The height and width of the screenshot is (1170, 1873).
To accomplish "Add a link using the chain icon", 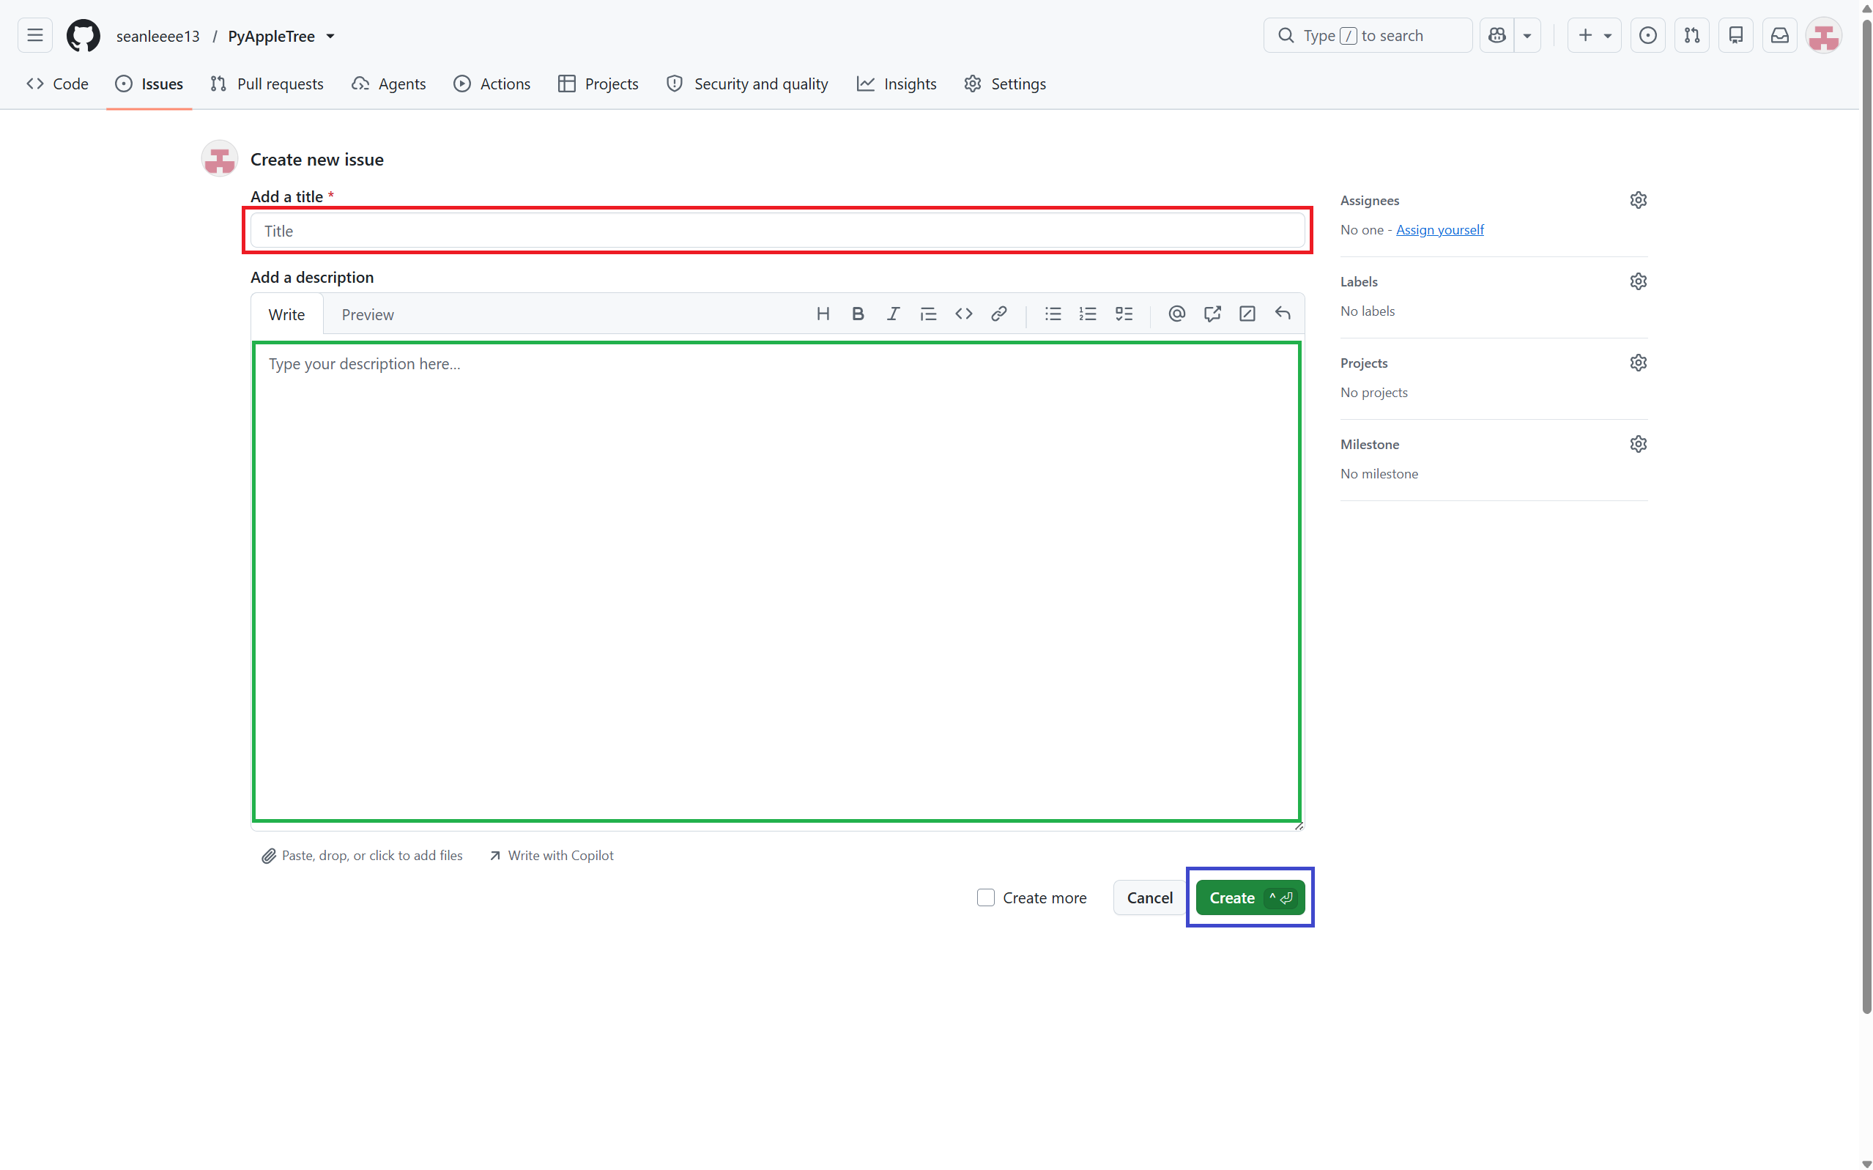I will tap(999, 314).
